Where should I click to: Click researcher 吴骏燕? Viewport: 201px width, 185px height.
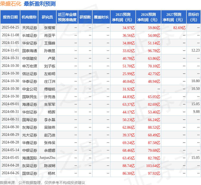tap(50, 127)
